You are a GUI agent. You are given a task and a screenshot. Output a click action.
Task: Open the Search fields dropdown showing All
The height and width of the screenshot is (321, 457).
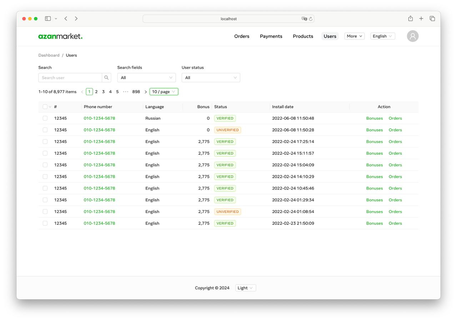coord(146,77)
